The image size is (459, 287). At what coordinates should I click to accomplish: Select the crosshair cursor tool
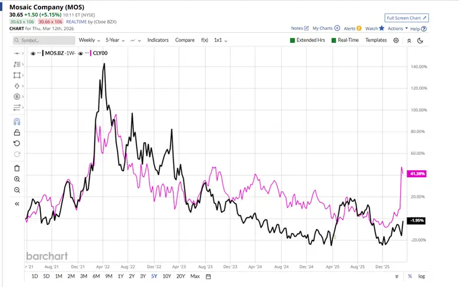click(17, 53)
